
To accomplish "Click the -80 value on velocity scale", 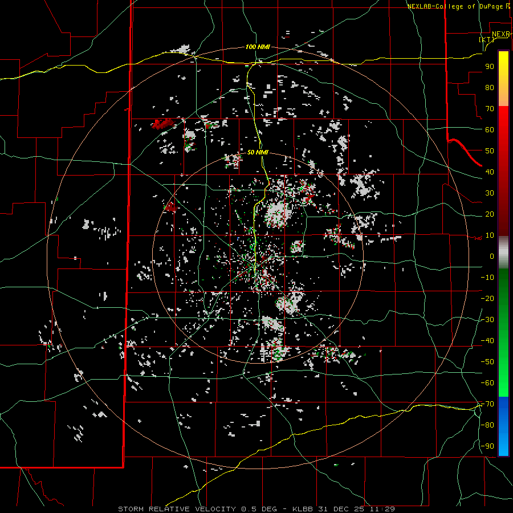I will (x=487, y=425).
